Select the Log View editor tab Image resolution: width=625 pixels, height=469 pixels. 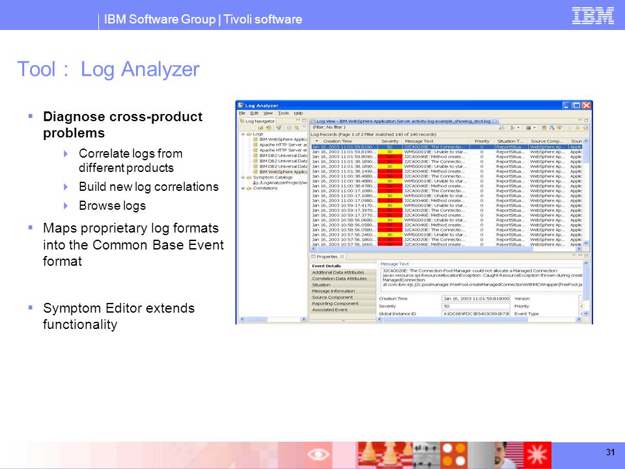click(404, 121)
